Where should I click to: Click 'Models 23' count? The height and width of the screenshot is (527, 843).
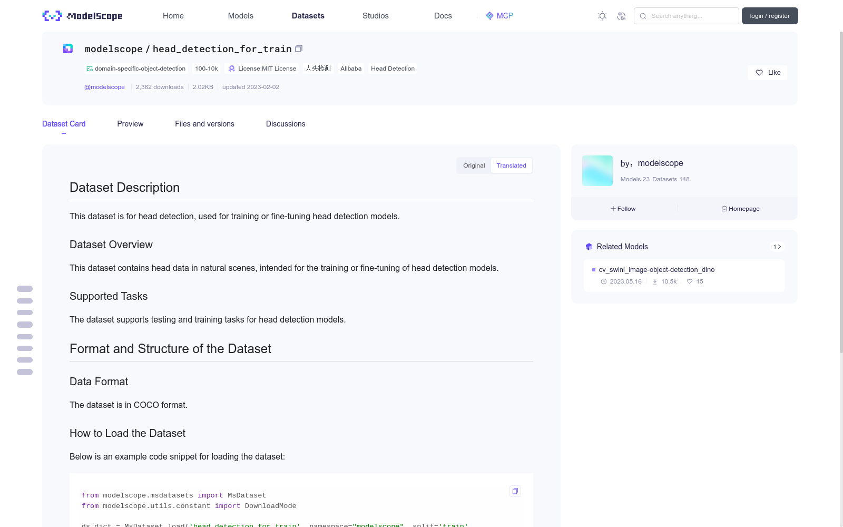(x=635, y=179)
